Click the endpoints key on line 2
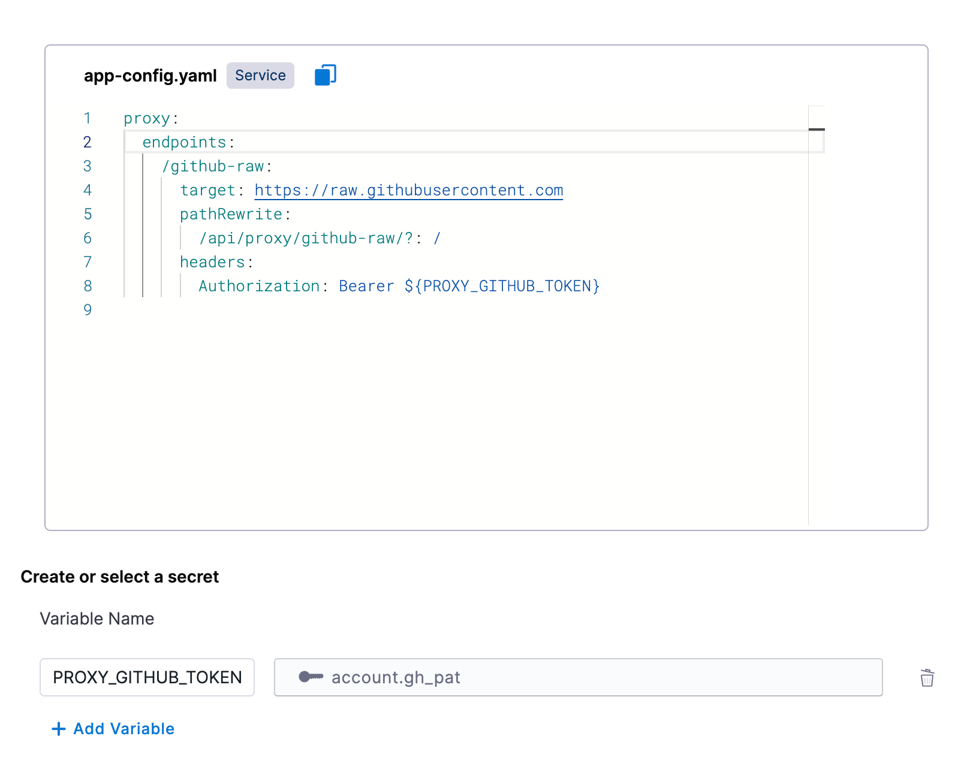The image size is (976, 760). click(184, 143)
